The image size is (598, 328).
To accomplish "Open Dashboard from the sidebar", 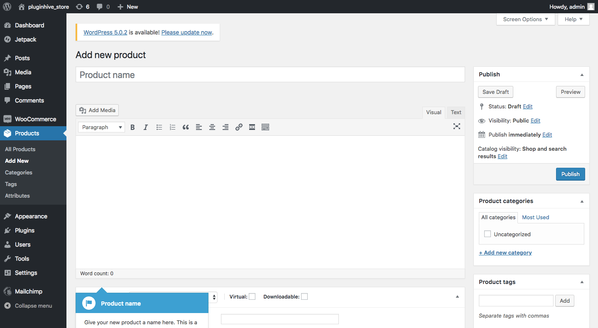I will click(33, 25).
